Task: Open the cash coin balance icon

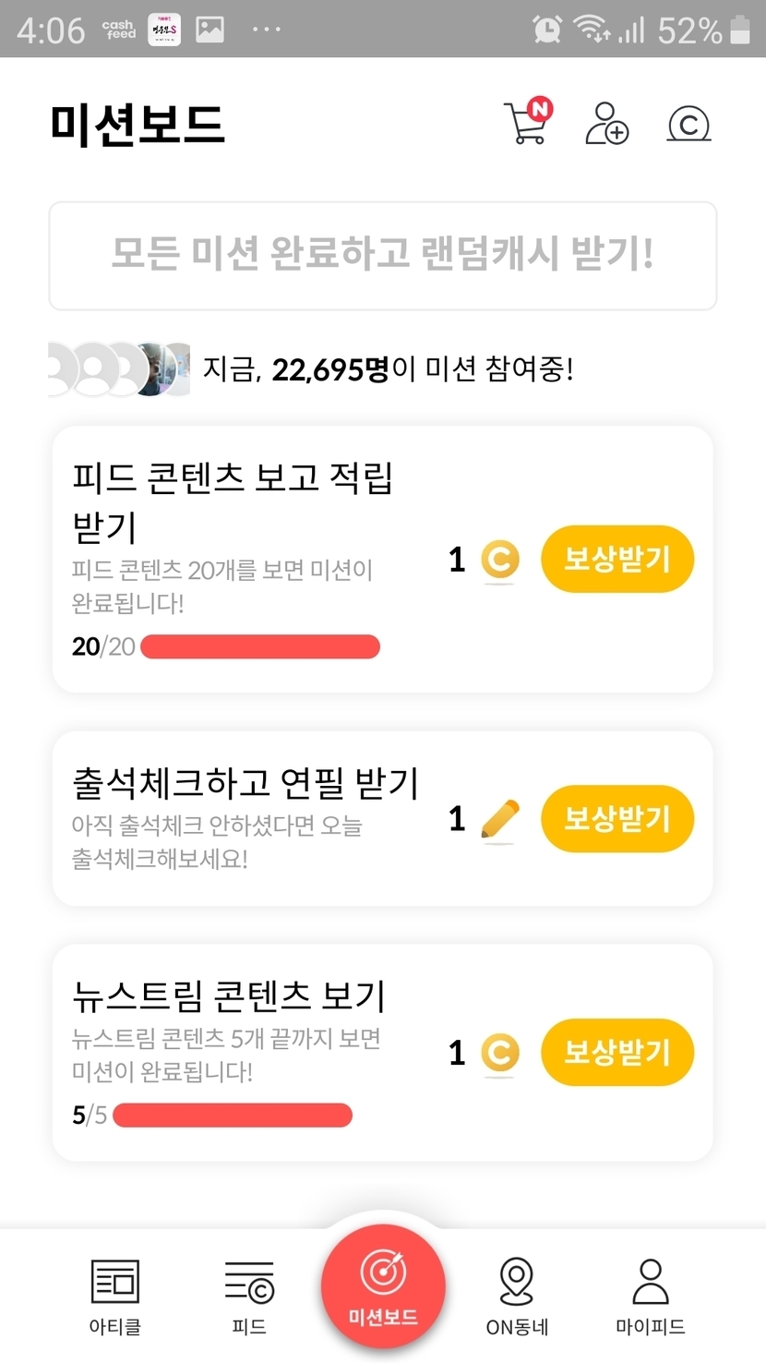Action: coord(688,124)
